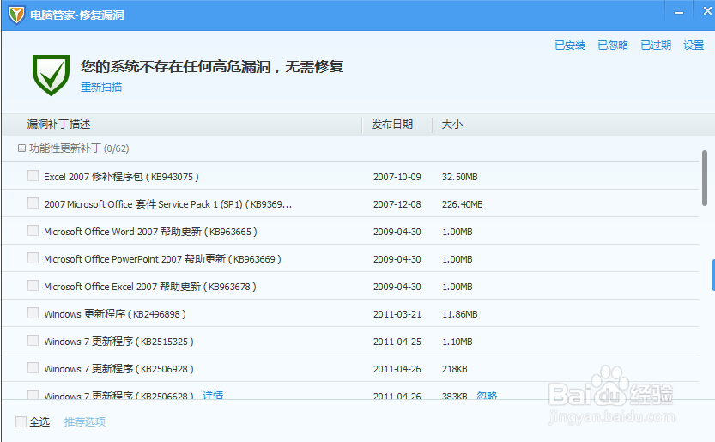715x442 pixels.
Task: Sort by 发布日期 column header
Action: click(x=392, y=124)
